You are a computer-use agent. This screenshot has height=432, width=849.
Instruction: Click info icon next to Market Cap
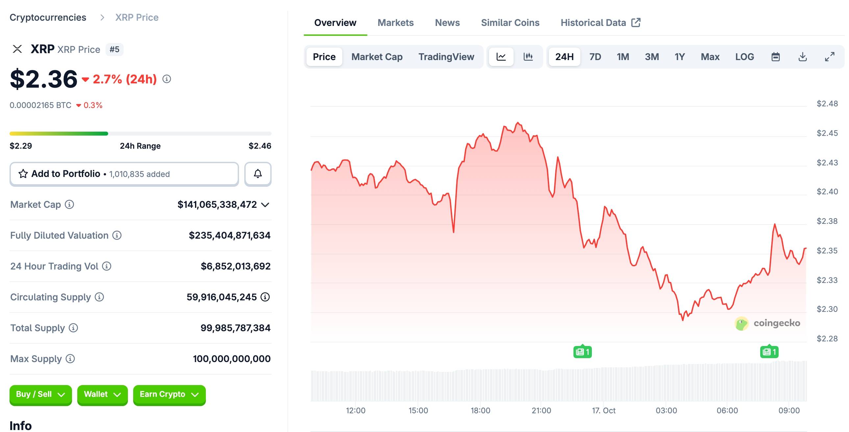(x=69, y=204)
